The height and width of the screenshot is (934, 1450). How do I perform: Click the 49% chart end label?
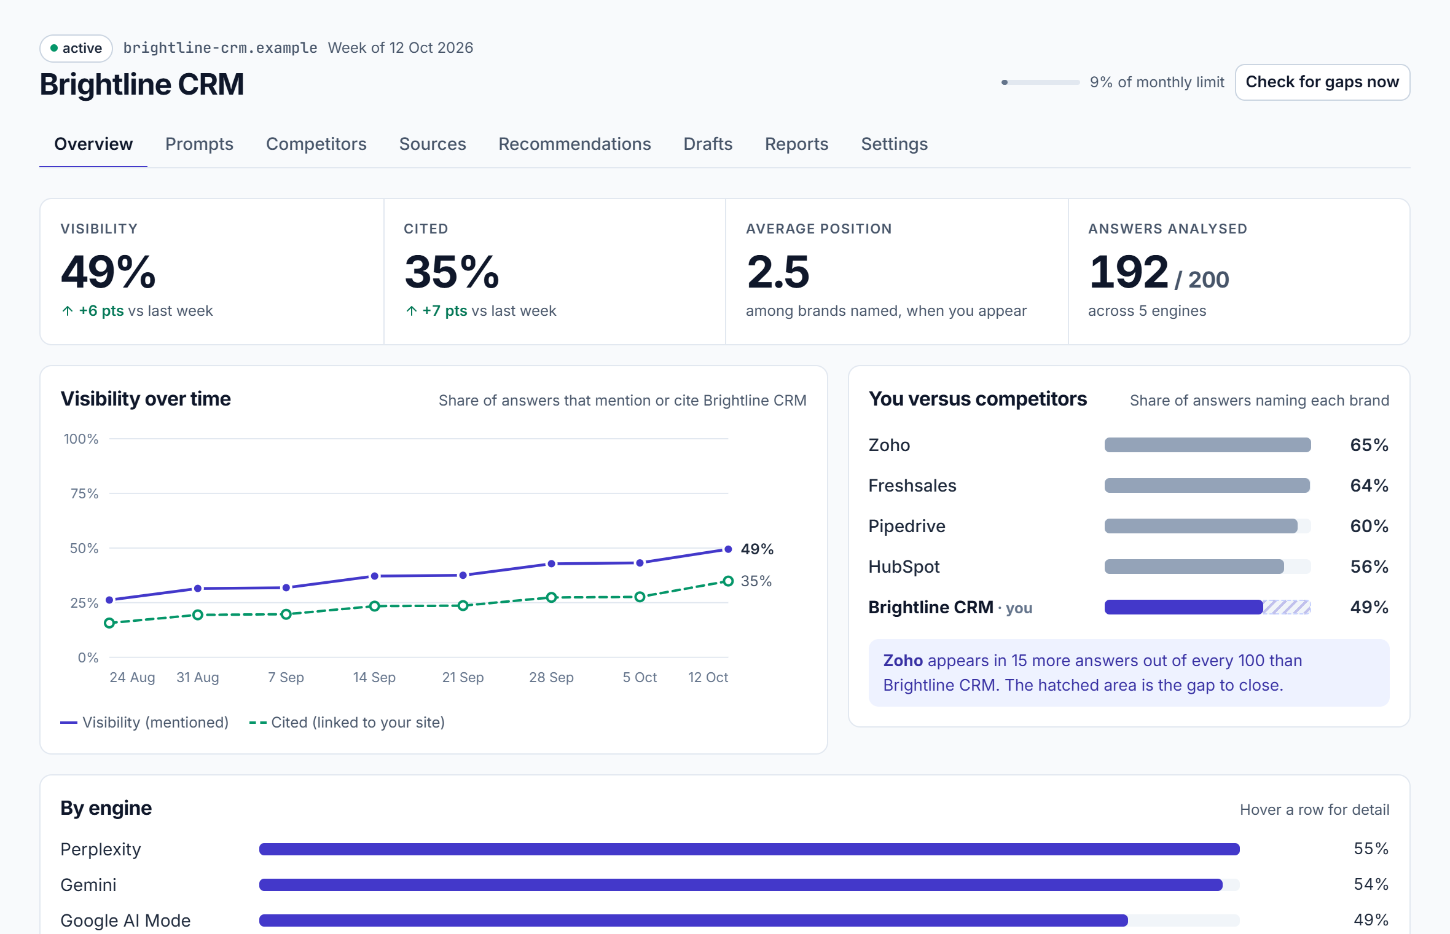pyautogui.click(x=757, y=549)
